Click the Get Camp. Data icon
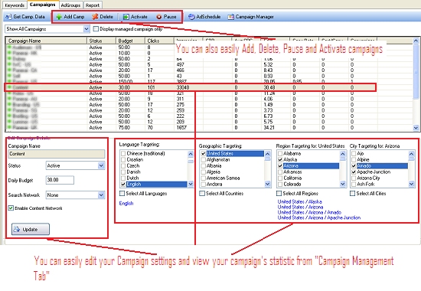The image size is (421, 291). [8, 17]
